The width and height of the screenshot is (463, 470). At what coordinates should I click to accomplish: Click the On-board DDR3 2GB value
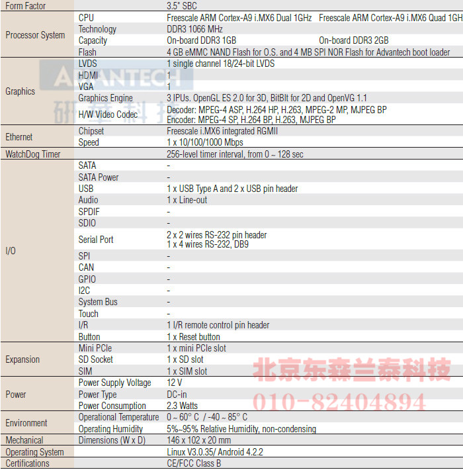pos(353,40)
